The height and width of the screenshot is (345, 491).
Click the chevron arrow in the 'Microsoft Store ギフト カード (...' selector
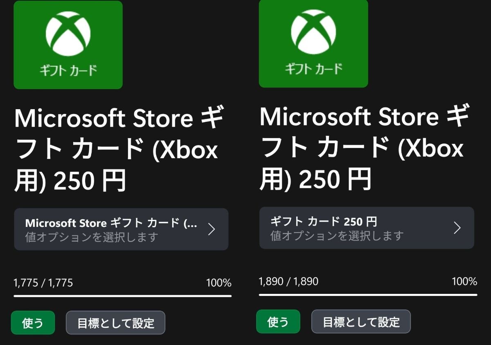[211, 229]
